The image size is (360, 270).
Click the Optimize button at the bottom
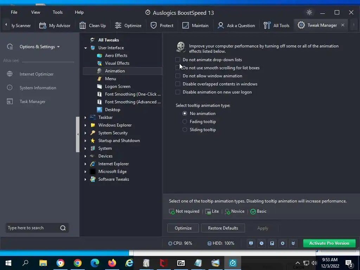point(183,228)
